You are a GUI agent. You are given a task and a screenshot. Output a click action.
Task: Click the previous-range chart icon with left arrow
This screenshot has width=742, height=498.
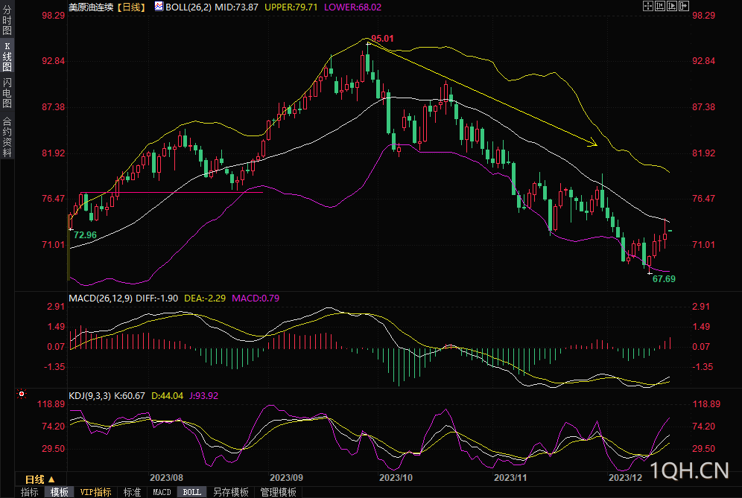click(x=659, y=6)
